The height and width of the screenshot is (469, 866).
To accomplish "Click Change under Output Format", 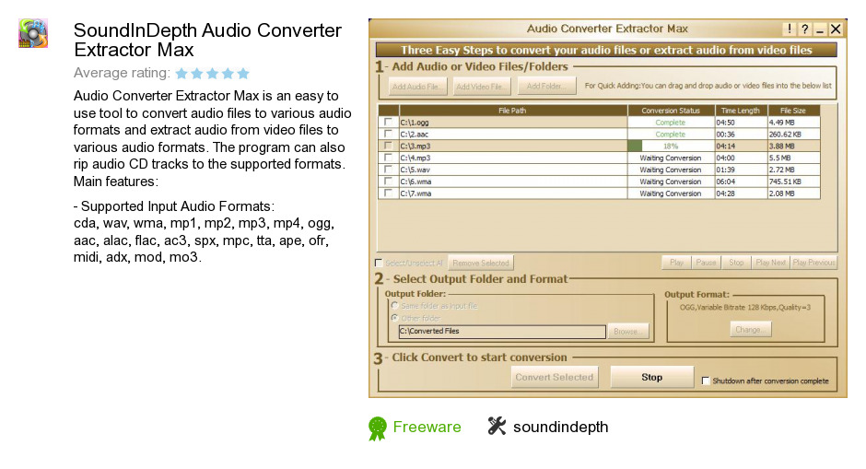I will 750,330.
